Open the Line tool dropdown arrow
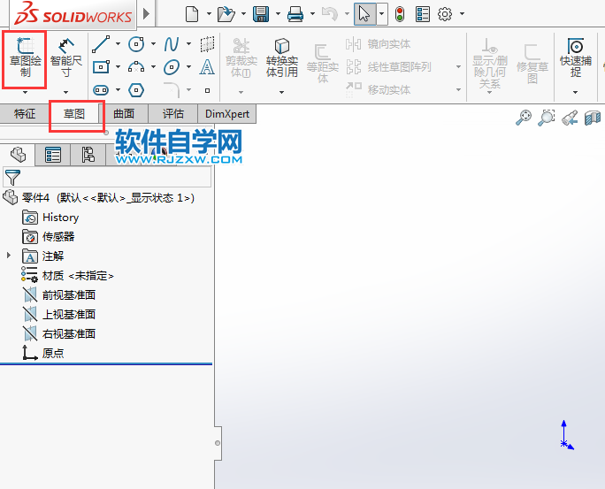This screenshot has width=605, height=489. [x=118, y=44]
